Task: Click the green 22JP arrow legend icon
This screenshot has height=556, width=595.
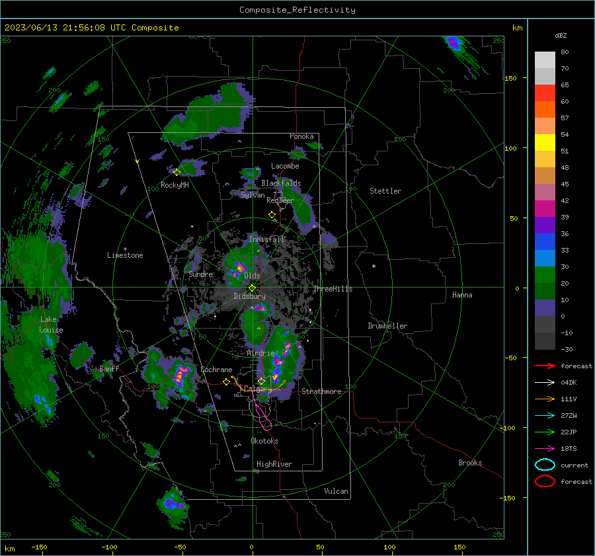Action: point(545,432)
